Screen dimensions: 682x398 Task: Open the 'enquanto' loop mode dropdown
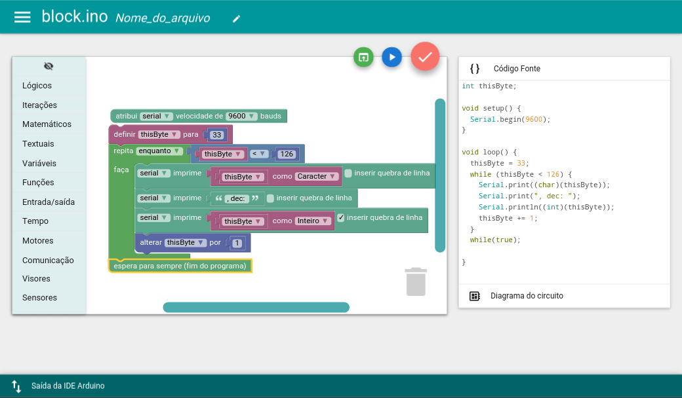coord(159,151)
